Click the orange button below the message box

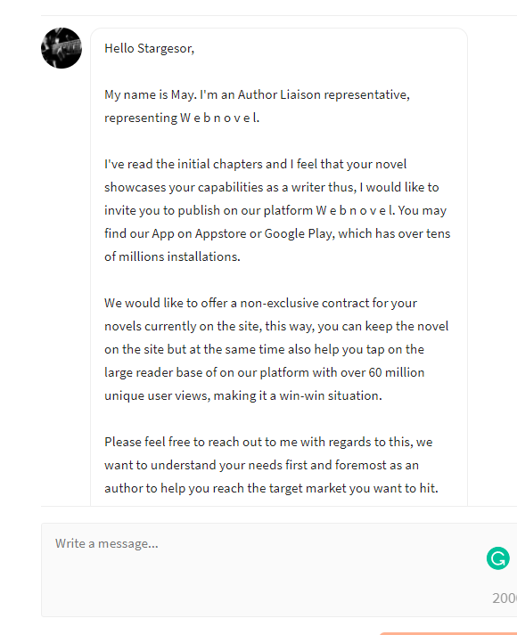pyautogui.click(x=448, y=633)
